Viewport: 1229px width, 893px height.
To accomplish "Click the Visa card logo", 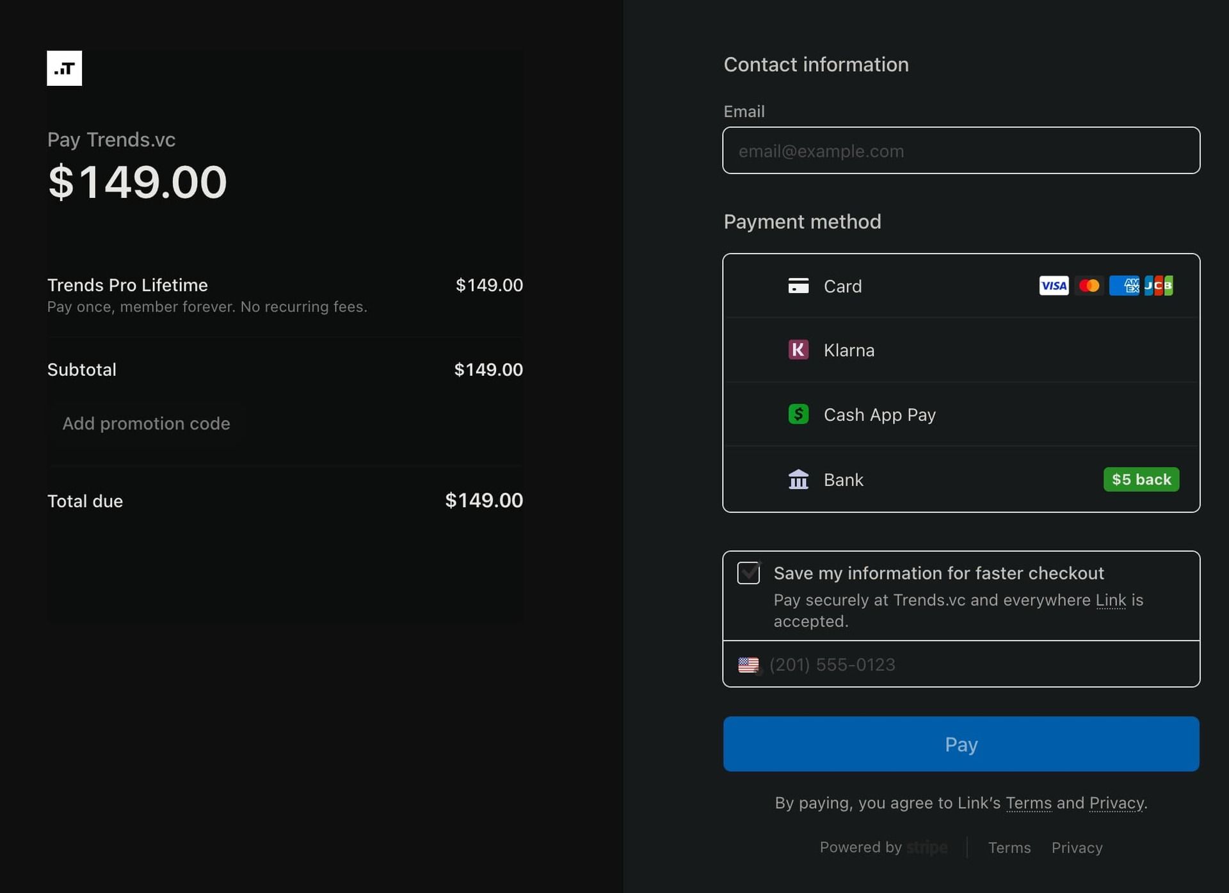I will tap(1054, 286).
